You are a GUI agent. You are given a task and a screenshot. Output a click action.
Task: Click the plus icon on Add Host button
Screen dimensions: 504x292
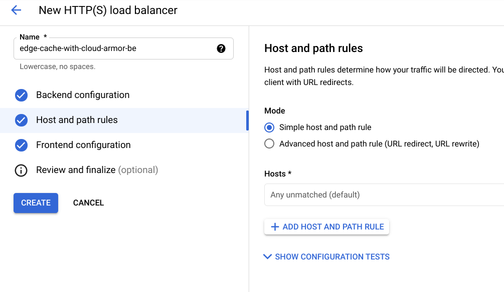tap(275, 227)
